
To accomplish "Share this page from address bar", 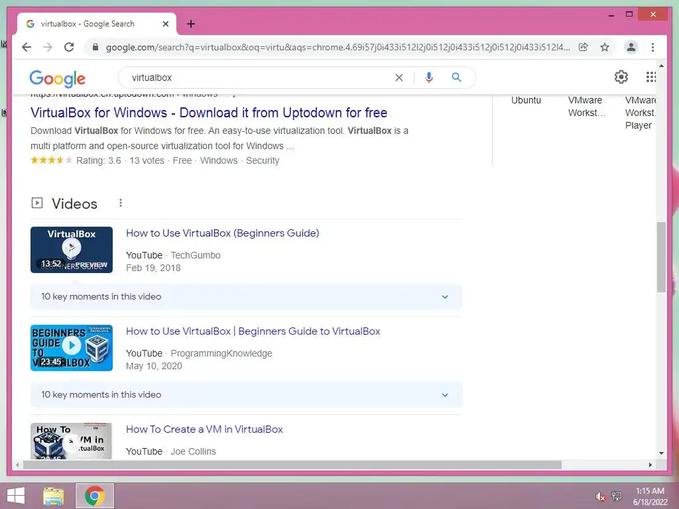I will (x=584, y=47).
